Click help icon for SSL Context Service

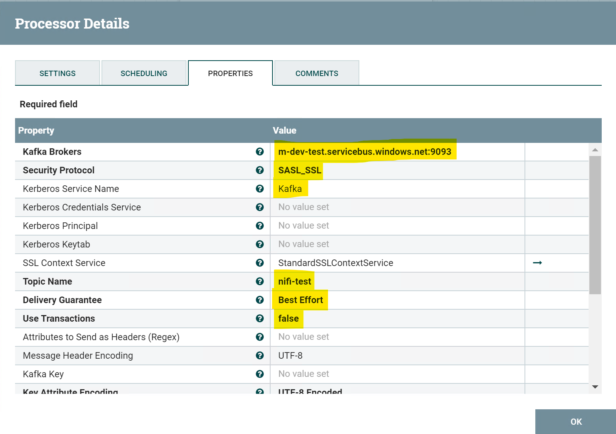click(x=260, y=263)
